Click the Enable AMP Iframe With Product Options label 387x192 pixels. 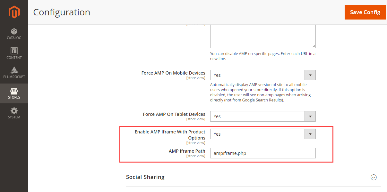coord(170,135)
